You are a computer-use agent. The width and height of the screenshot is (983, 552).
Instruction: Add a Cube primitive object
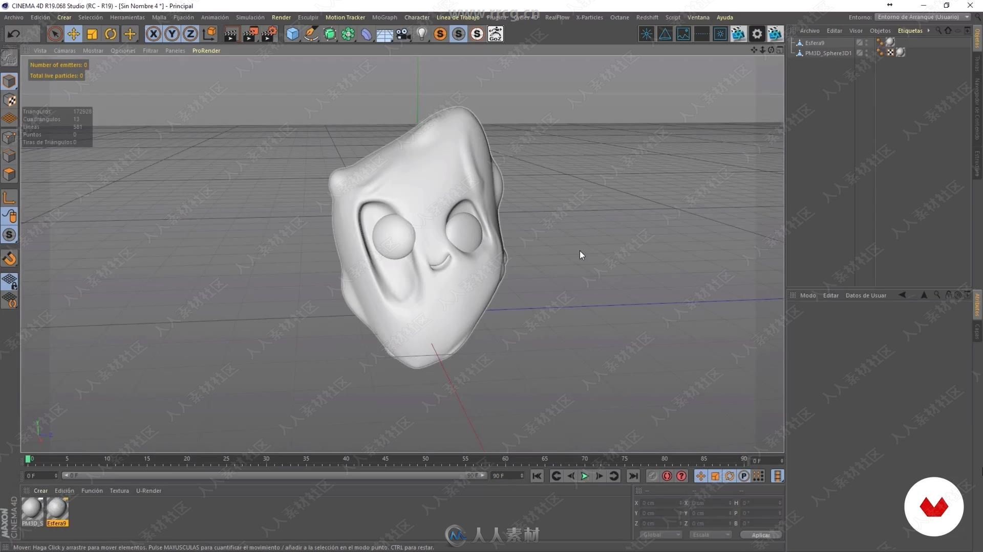[x=292, y=34]
